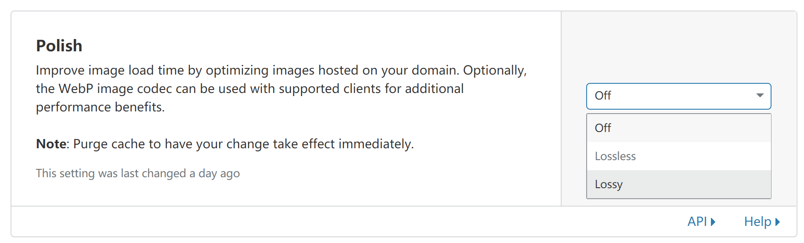804x243 pixels.
Task: Click the triangle icon beside API
Action: [713, 222]
